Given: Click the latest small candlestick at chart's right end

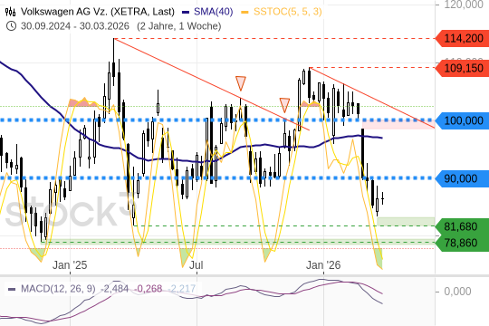Looking at the screenshot, I should 382,198.
